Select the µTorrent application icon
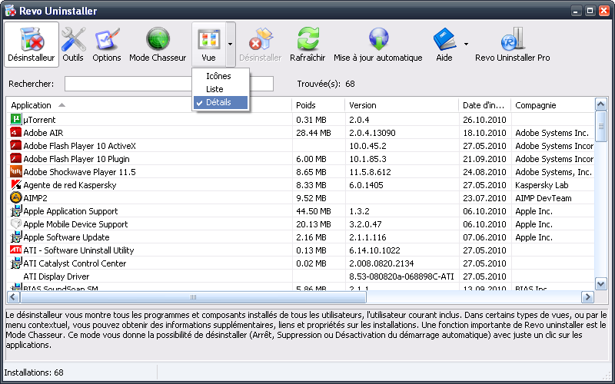This screenshot has width=615, height=384. (x=15, y=119)
